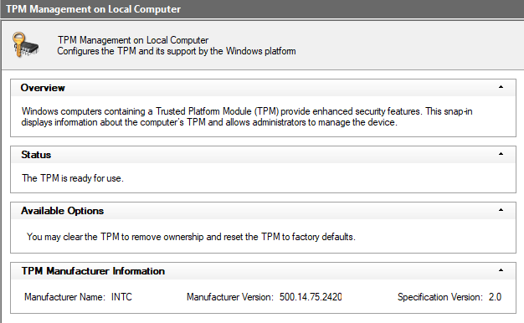Click the TPM key and chip icon
Screen dimensions: 524x323
26,45
